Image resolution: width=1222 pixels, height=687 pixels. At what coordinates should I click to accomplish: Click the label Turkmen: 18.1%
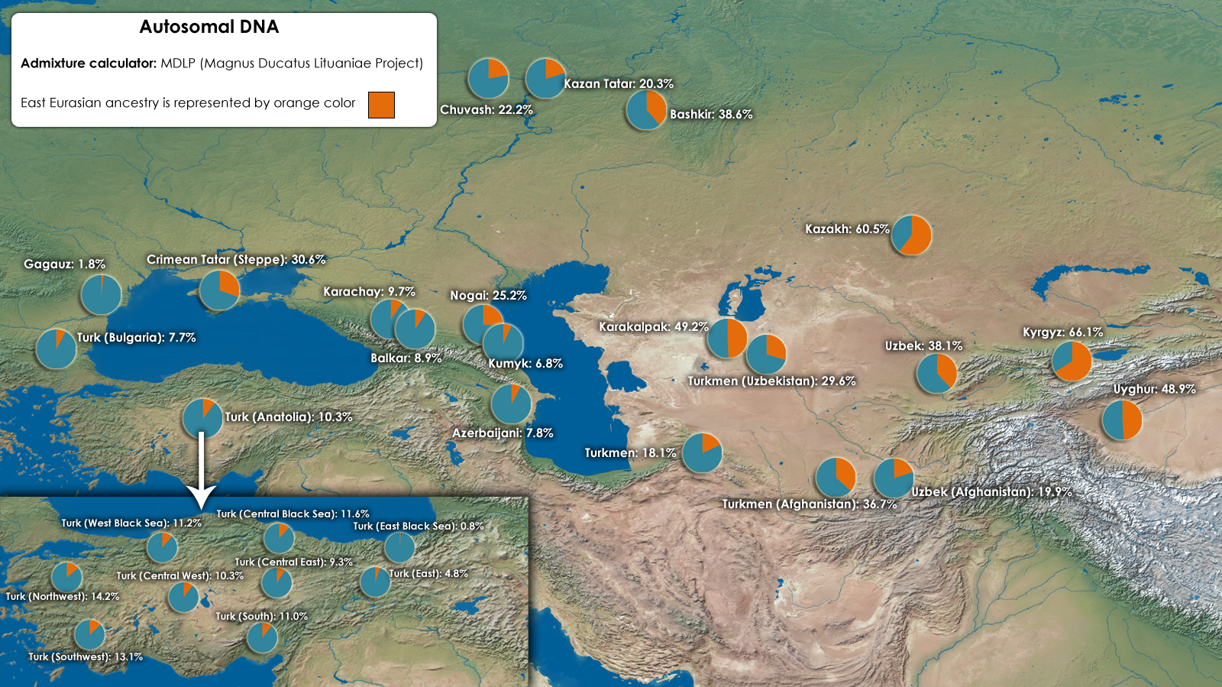click(630, 453)
